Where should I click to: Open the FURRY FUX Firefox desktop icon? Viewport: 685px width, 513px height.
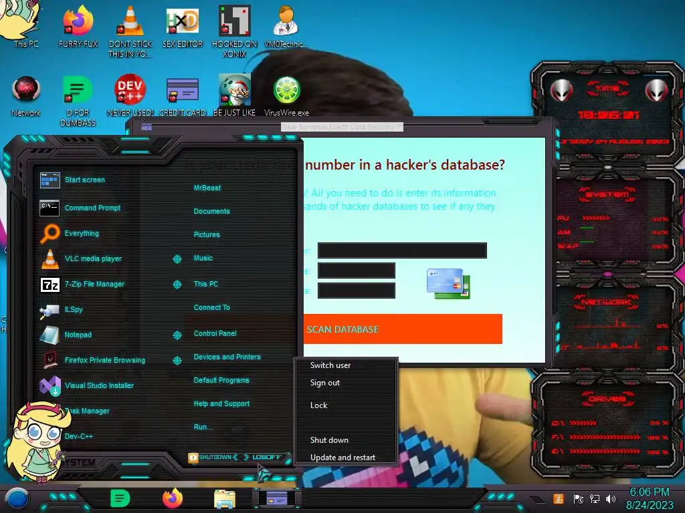point(78,26)
